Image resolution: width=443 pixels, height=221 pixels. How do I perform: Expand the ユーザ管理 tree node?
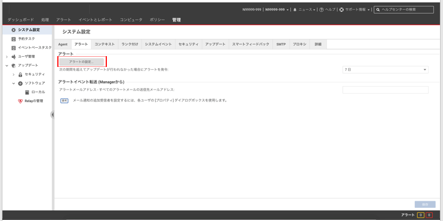[x=7, y=57]
